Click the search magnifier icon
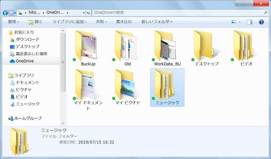The image size is (271, 159). coord(266,12)
